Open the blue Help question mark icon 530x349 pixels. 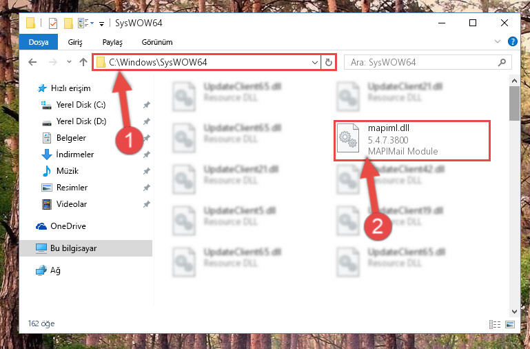(512, 41)
